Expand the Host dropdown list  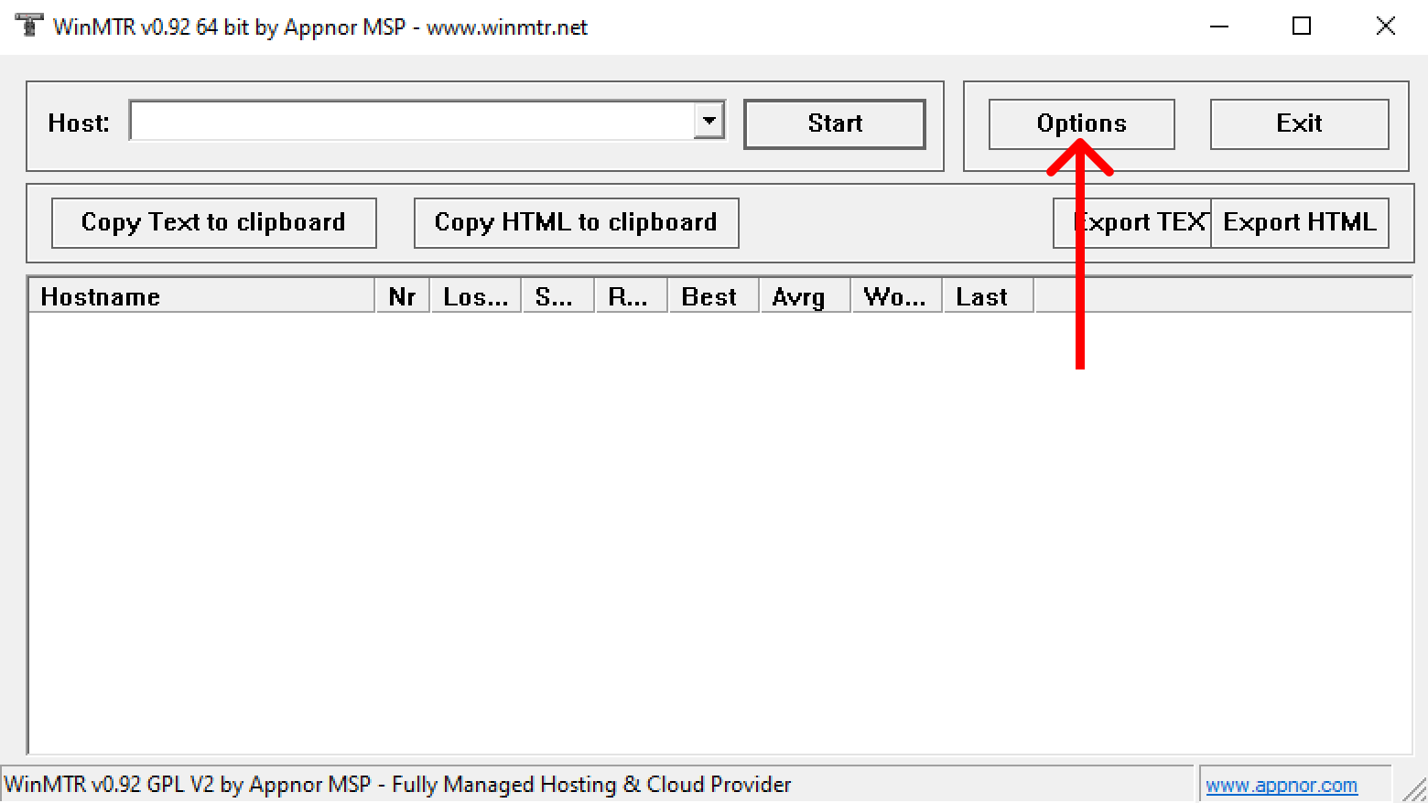709,121
